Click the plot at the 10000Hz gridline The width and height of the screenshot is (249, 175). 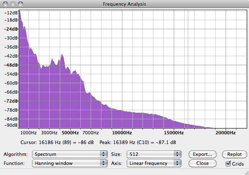pyautogui.click(x=122, y=72)
